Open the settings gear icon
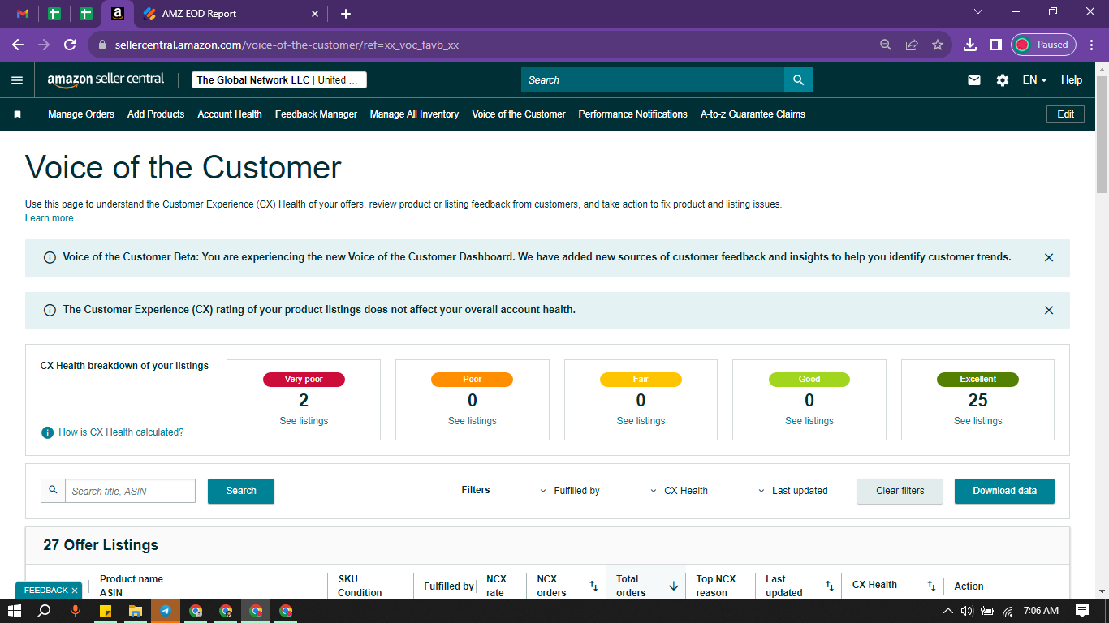The width and height of the screenshot is (1109, 623). click(1003, 79)
